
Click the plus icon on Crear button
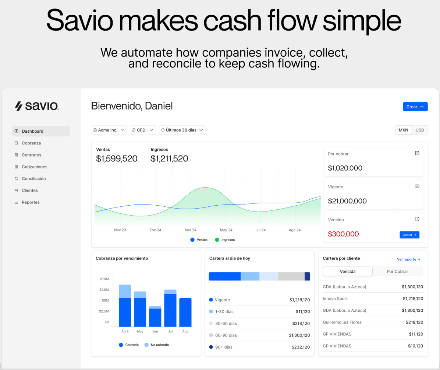click(422, 107)
